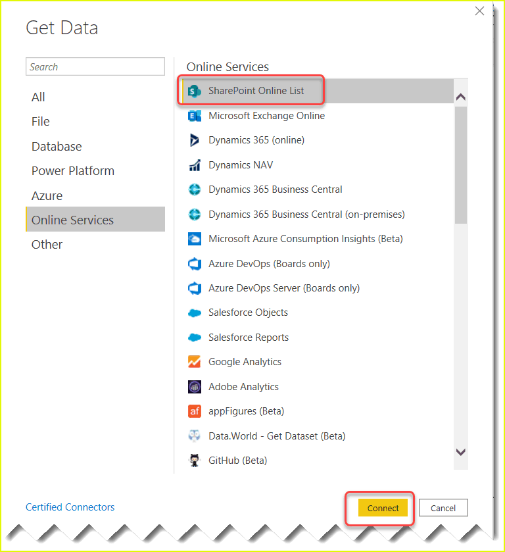
Task: Choose Dynamics 365 (online) from list
Action: 318,140
